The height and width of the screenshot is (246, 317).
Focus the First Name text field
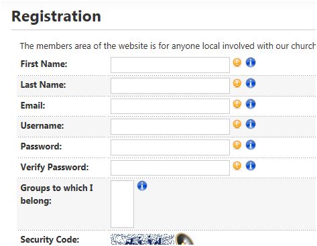170,65
